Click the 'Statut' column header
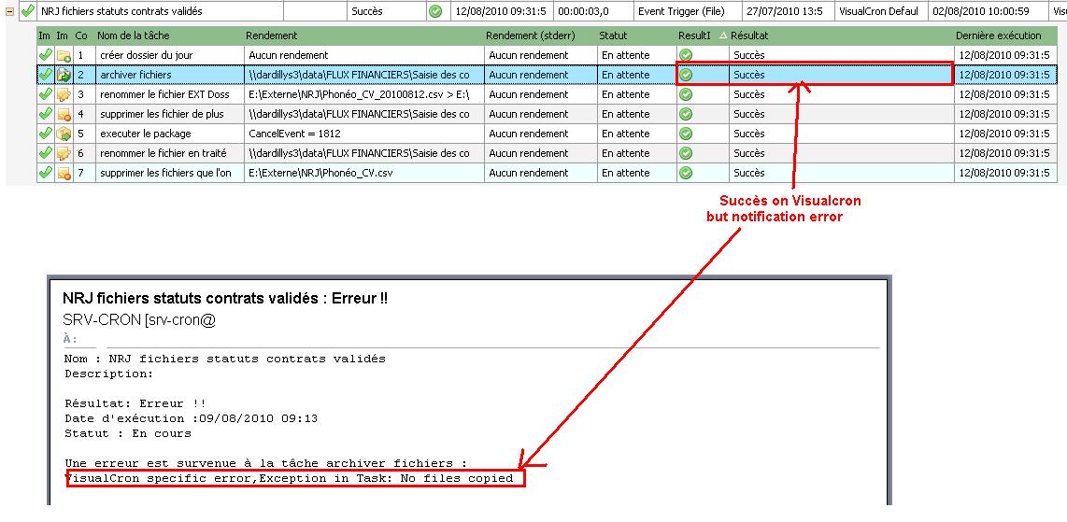The height and width of the screenshot is (522, 1067). (x=613, y=35)
